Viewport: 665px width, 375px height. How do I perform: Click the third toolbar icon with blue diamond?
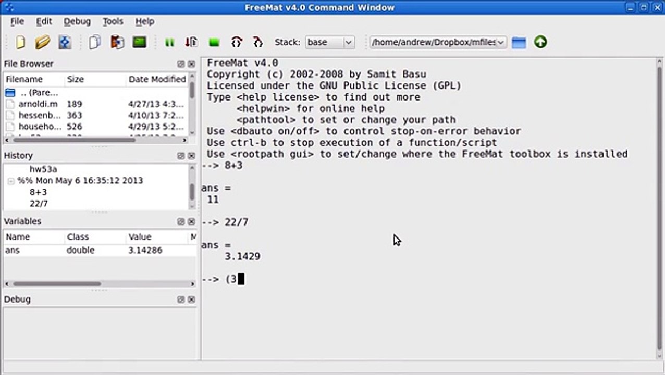click(65, 42)
